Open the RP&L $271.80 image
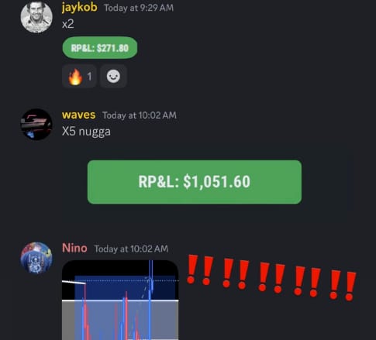The height and width of the screenshot is (340, 376). (x=100, y=48)
